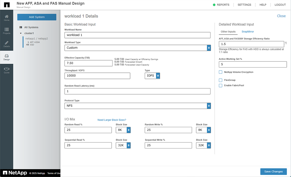
Task: Close the workload details panel
Action: pyautogui.click(x=281, y=16)
